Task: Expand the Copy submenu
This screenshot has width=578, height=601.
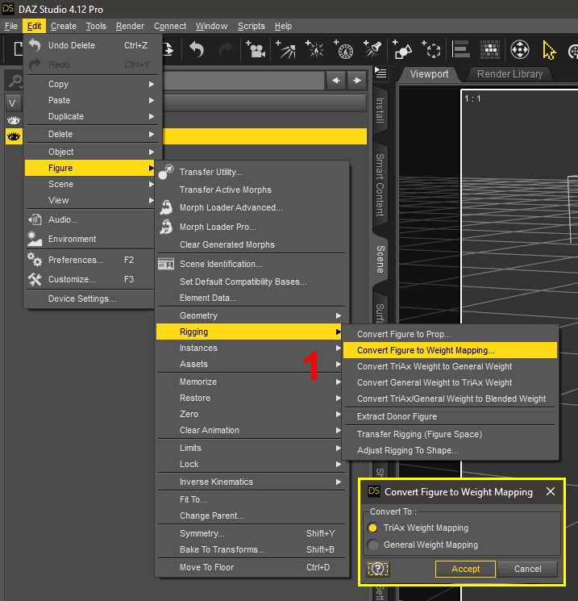Action: point(90,84)
